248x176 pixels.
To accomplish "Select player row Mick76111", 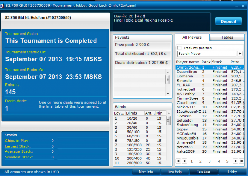I will (x=210, y=107).
